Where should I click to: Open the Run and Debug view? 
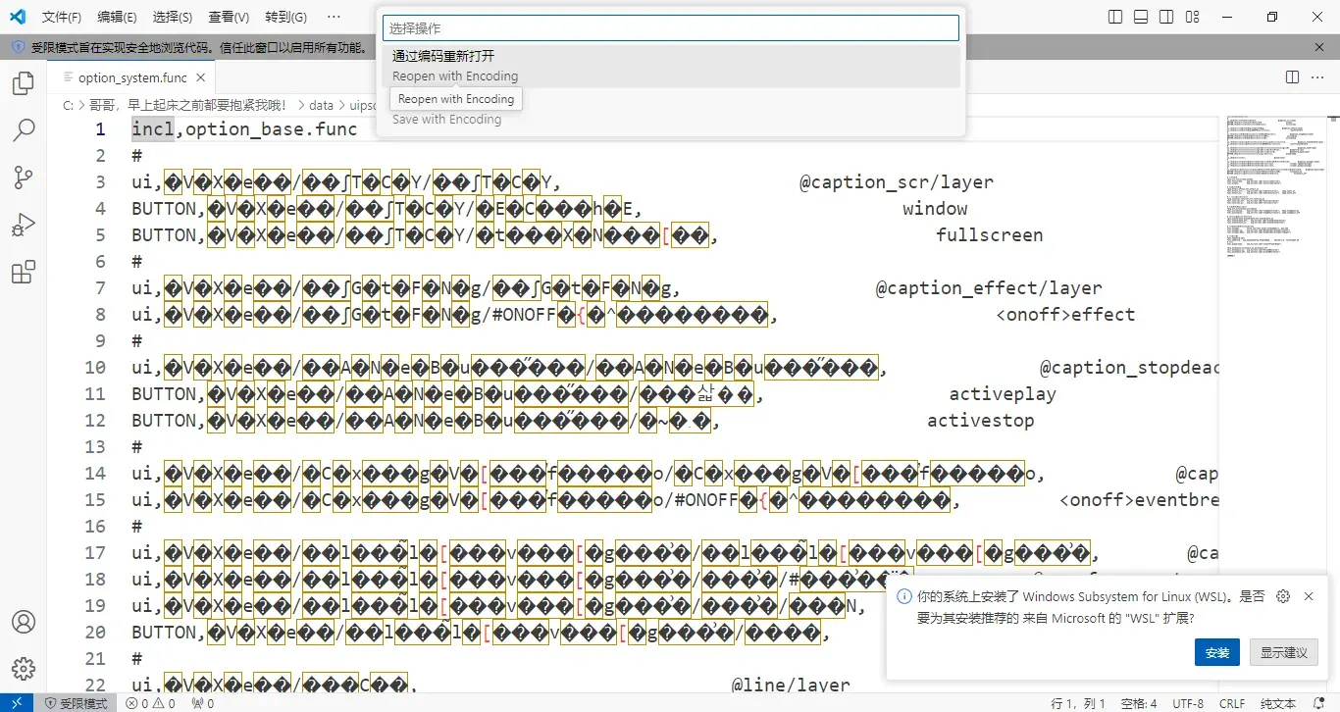[x=24, y=225]
